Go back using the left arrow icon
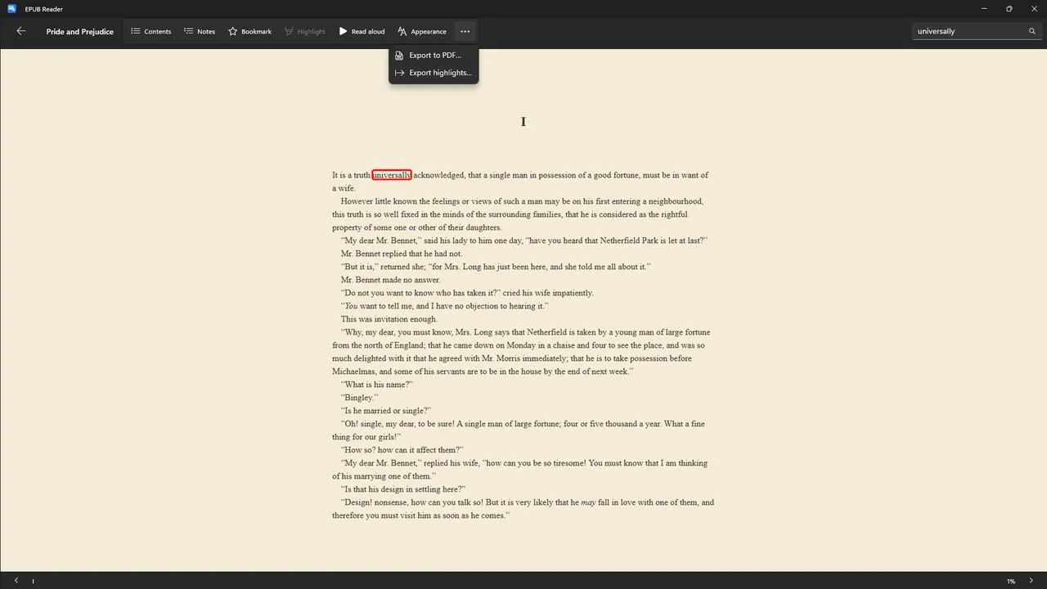Viewport: 1047px width, 589px height. [x=21, y=31]
